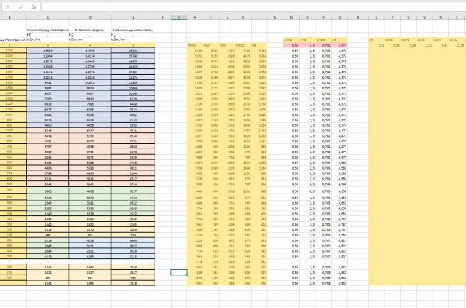The height and width of the screenshot is (308, 466).
Task: Select column E header
Action: pos(133,17)
